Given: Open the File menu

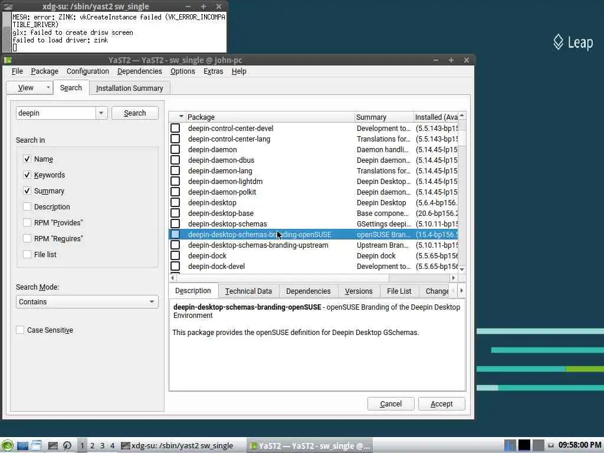Looking at the screenshot, I should (x=17, y=71).
